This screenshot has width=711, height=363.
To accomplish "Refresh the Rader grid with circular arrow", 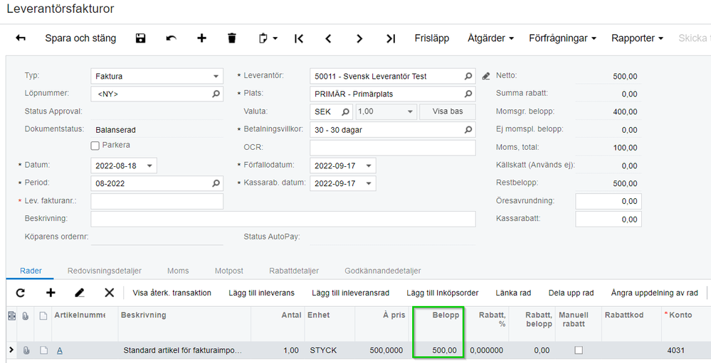I will tap(21, 293).
